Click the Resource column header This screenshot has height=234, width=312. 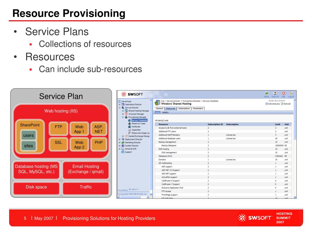(163, 124)
